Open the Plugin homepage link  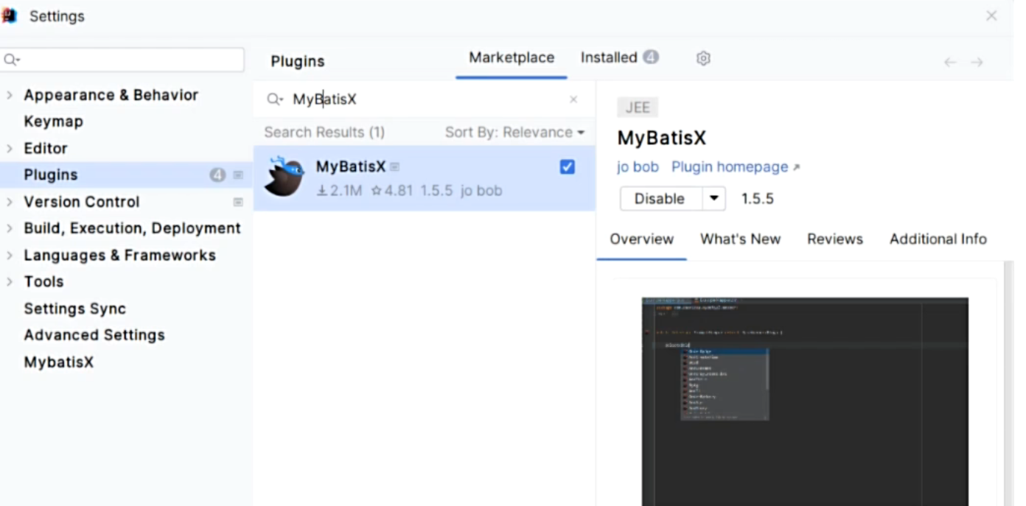pos(730,167)
